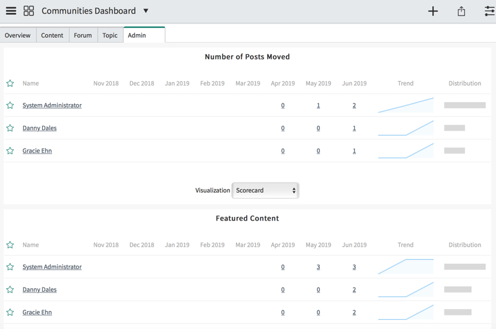Open the hamburger navigation menu

point(11,11)
